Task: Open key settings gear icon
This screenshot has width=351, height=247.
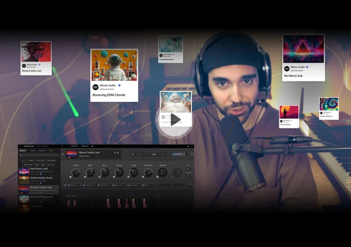Action: (x=133, y=154)
